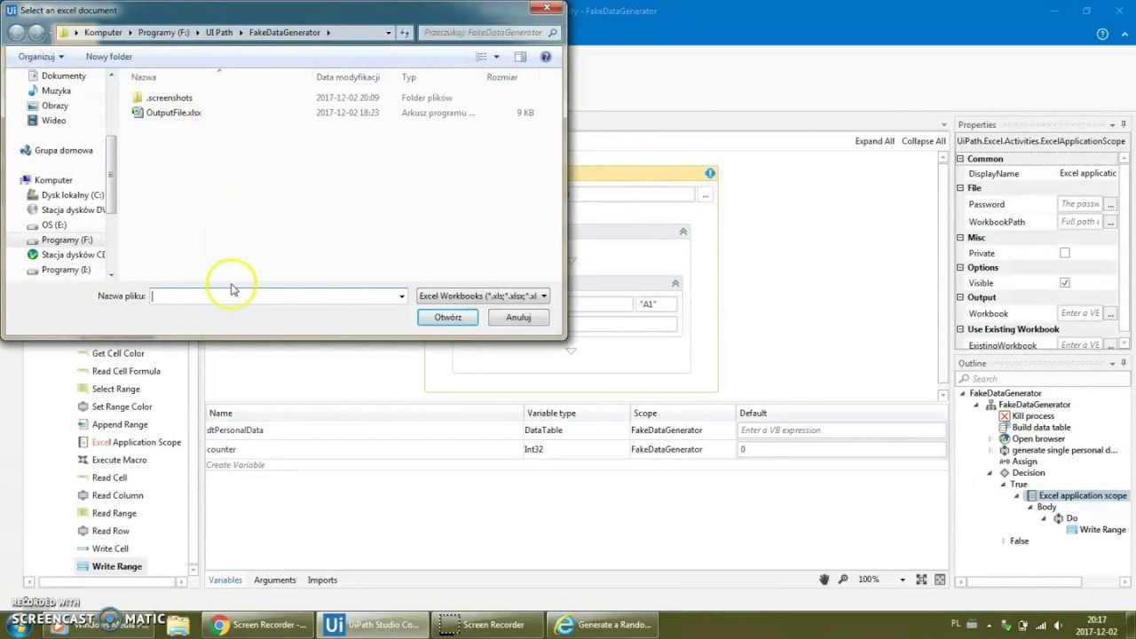Open the view options dropdown arrow in the dialog

coord(496,57)
